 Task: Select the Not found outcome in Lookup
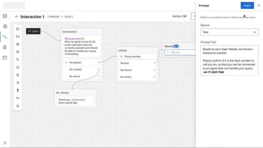tap(137, 70)
